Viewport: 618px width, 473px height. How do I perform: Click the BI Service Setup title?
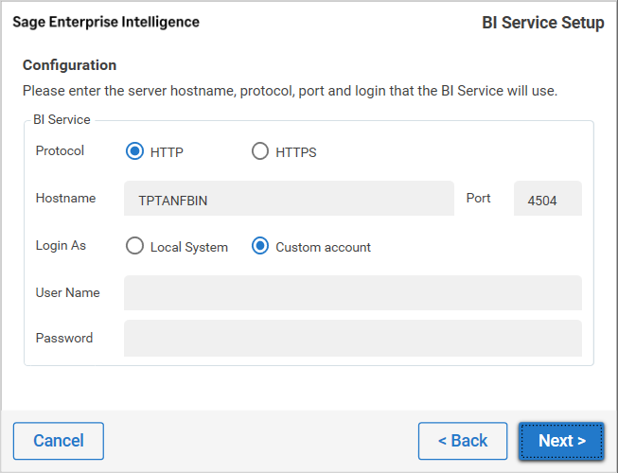pos(542,23)
